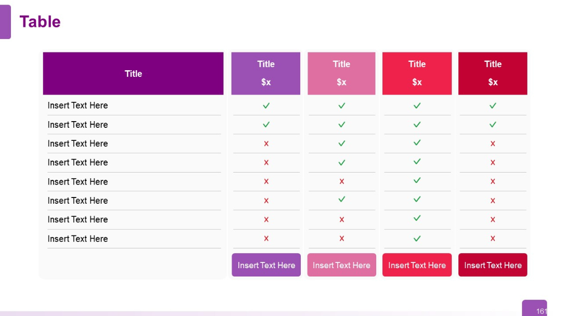
Task: Click the purple Insert Text Here button
Action: (x=266, y=265)
